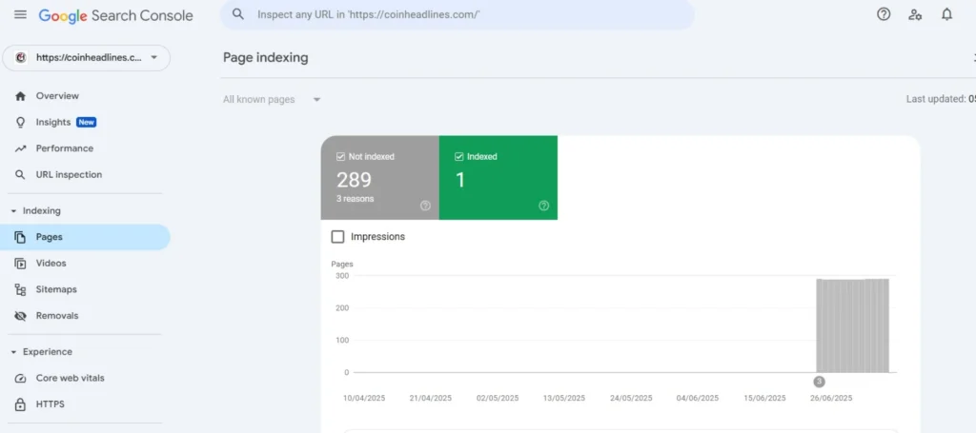Image resolution: width=976 pixels, height=433 pixels.
Task: Click help icon on Indexed card
Action: click(544, 206)
